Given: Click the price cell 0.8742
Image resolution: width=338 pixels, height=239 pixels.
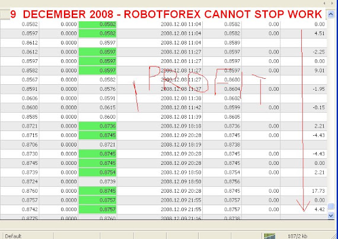Looking at the screenshot, I should coord(30,209).
